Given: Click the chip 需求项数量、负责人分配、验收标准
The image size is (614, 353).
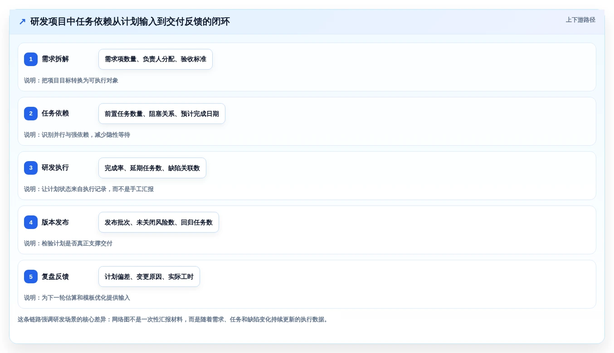Looking at the screenshot, I should click(x=156, y=59).
